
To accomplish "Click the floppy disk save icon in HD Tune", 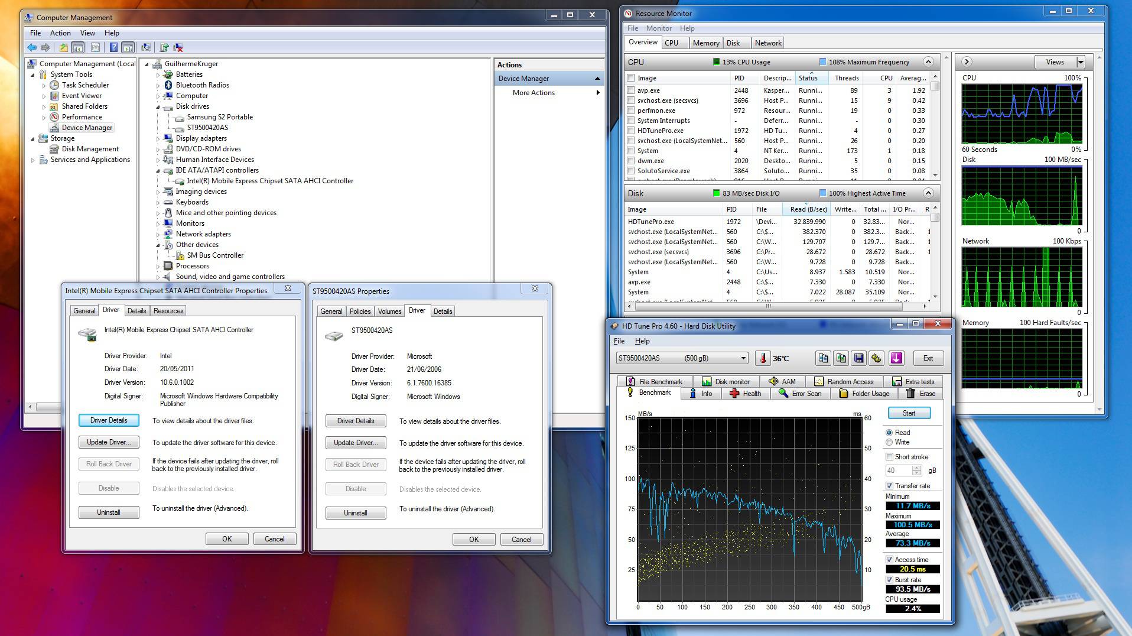I will 858,358.
